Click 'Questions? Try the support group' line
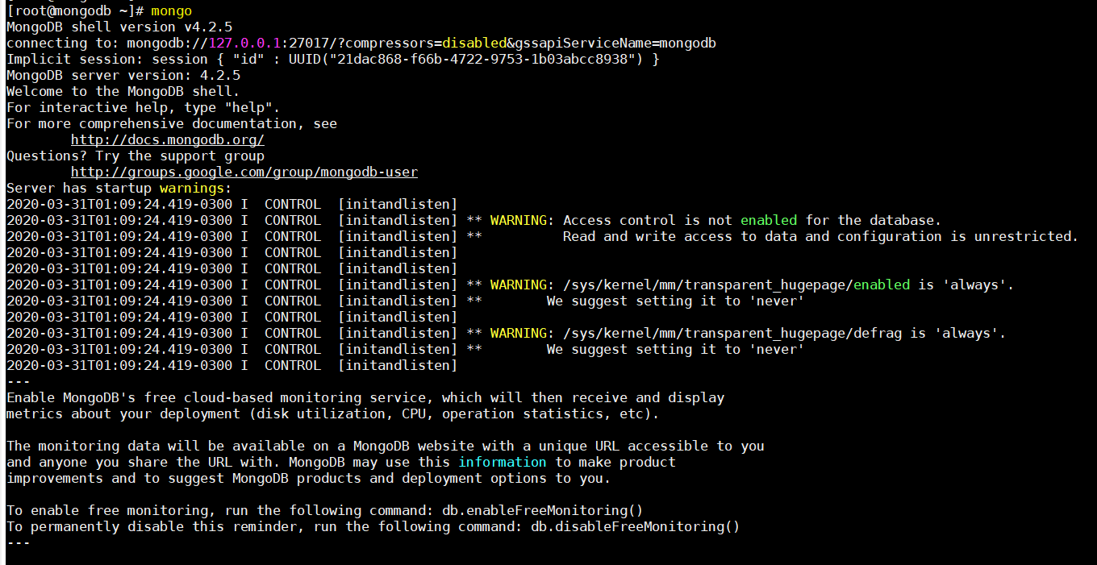The image size is (1097, 565). pyautogui.click(x=136, y=156)
